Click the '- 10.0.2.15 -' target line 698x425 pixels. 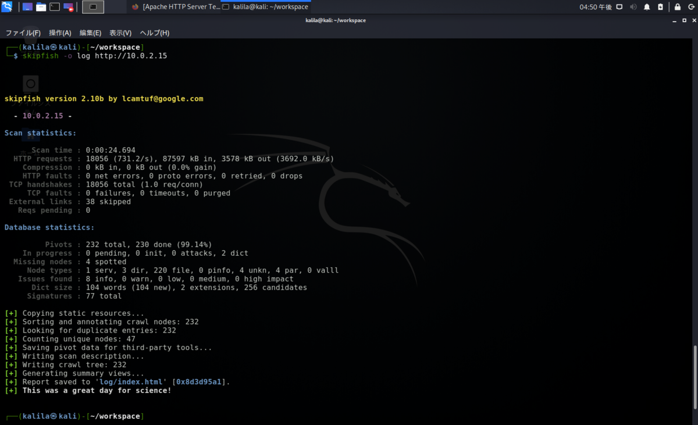(43, 116)
